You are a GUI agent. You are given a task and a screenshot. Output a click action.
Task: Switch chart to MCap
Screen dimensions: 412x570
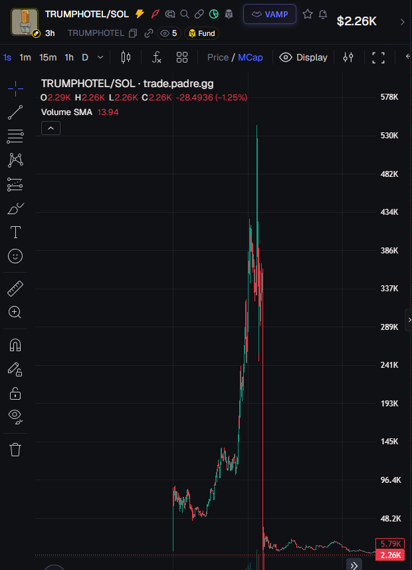click(x=251, y=57)
